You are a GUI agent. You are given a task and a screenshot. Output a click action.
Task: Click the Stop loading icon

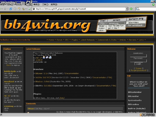pos(15,9)
